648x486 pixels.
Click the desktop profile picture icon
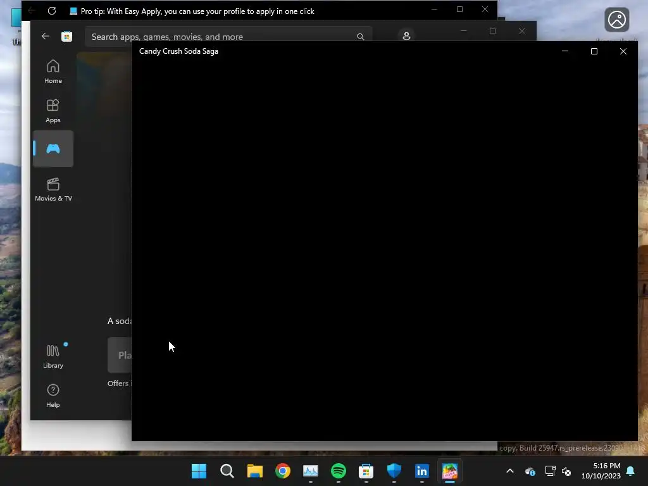(616, 20)
